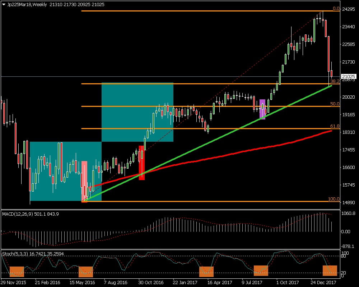This screenshot has width=359, height=287.
Task: Click the 0.0 Fibonacci label at top
Action: pos(336,9)
